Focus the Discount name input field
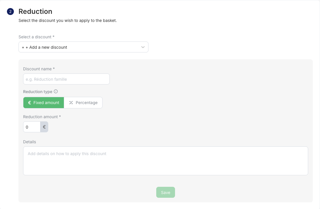This screenshot has width=320, height=209. pyautogui.click(x=66, y=79)
